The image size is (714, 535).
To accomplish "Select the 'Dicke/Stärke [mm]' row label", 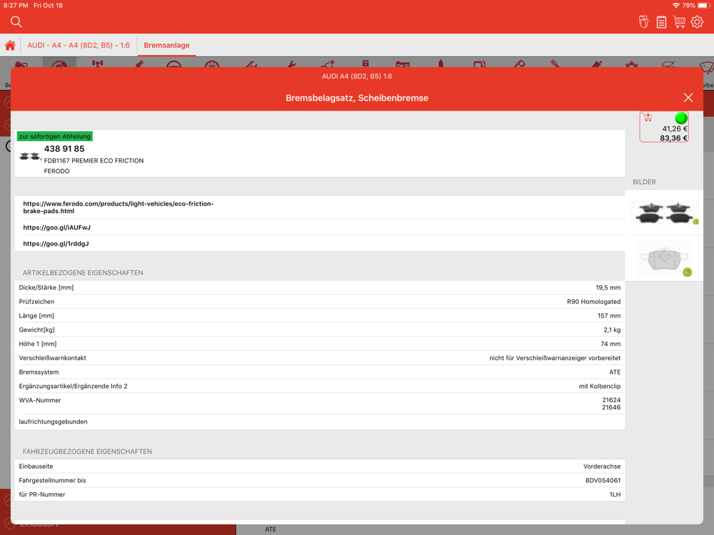I will 46,287.
